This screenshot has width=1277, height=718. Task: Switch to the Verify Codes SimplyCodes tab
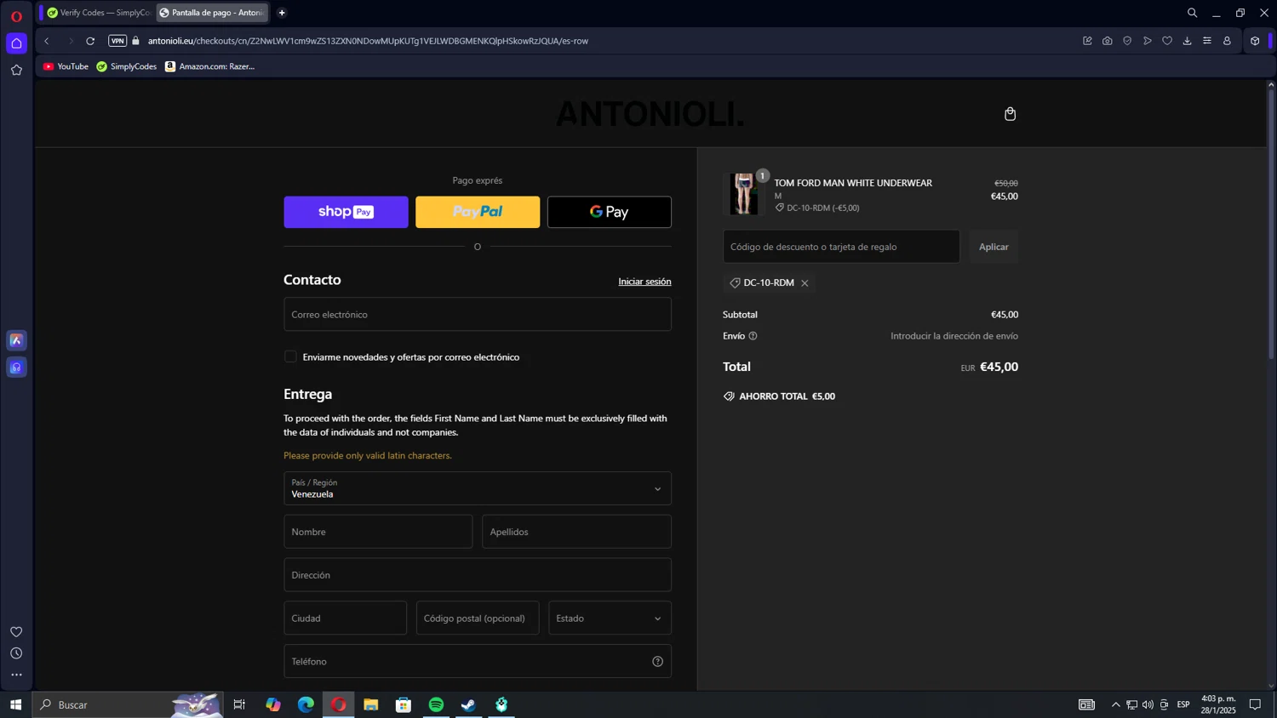coord(98,13)
